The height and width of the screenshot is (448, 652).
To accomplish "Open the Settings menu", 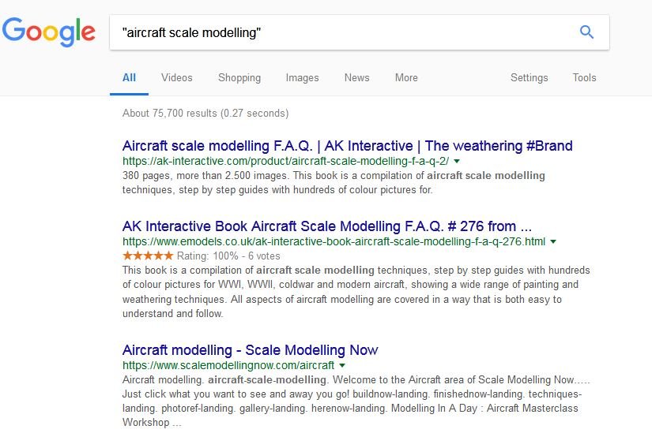I will 529,77.
